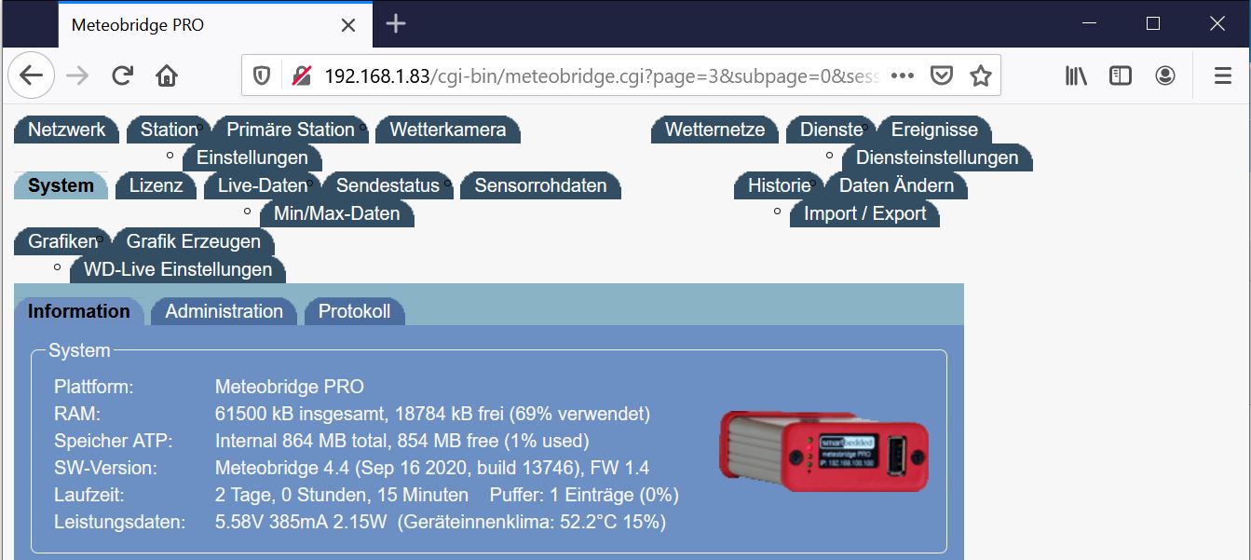
Task: Open the Dienste tab
Action: point(832,130)
